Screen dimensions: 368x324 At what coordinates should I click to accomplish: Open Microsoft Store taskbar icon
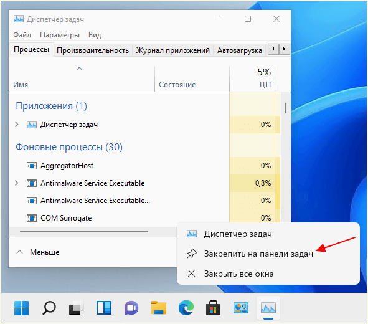point(214,308)
